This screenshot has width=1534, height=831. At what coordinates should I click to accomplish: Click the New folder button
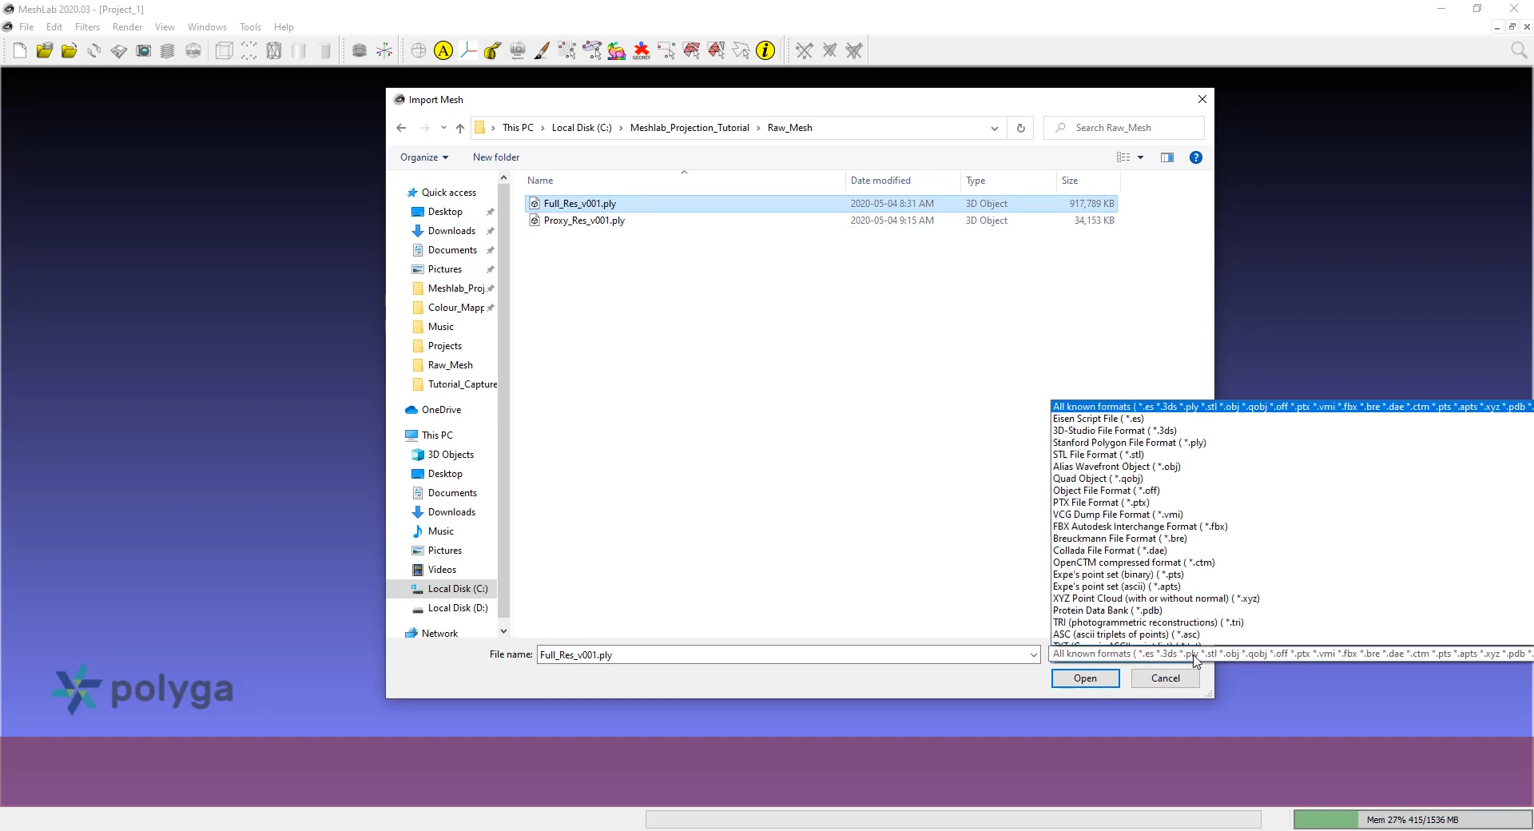[496, 157]
